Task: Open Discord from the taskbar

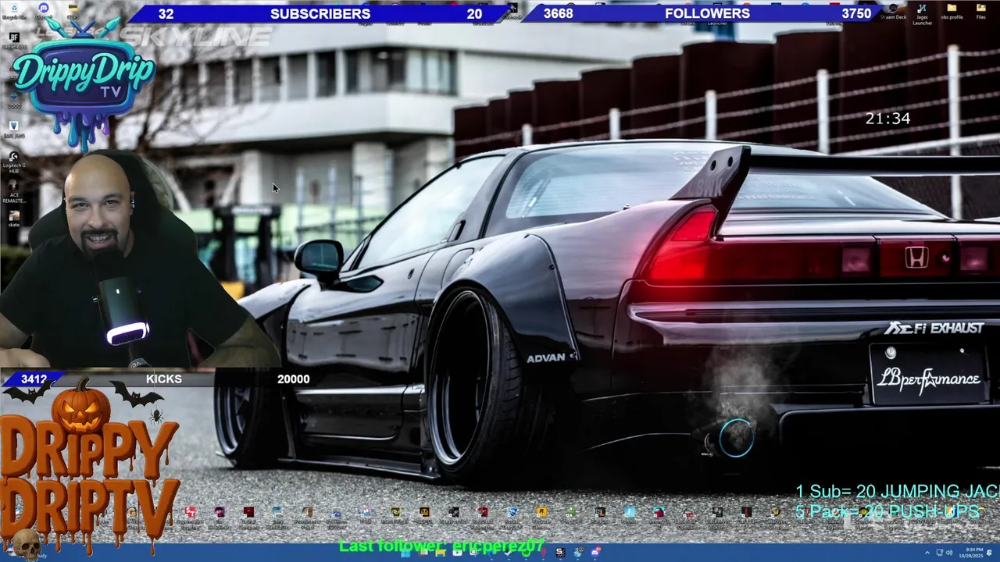Action: (x=595, y=553)
